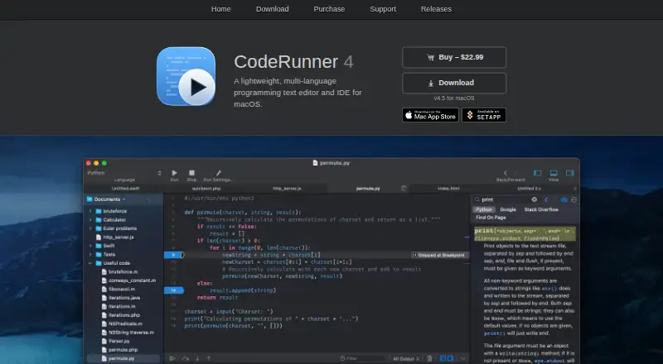This screenshot has height=364, width=663.
Task: Open Run Settings wrench icon
Action: pyautogui.click(x=218, y=173)
